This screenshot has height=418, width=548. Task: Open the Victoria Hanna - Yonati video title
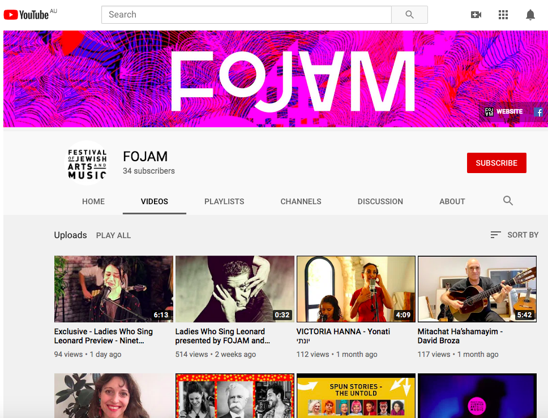[x=343, y=331]
